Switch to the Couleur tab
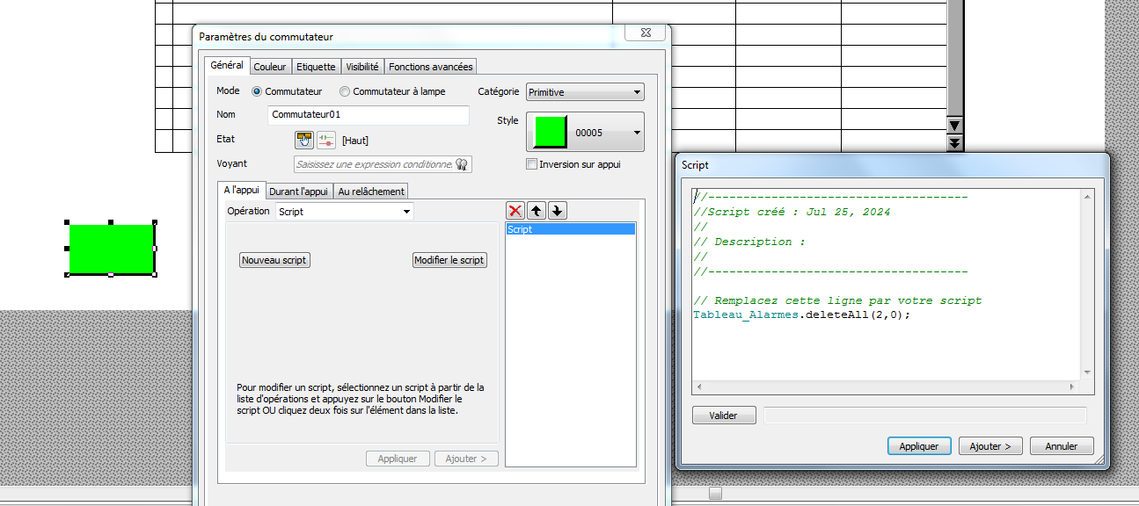 point(270,67)
